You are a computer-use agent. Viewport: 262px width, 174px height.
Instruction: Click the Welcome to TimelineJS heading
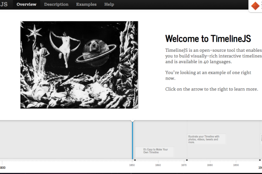208,39
